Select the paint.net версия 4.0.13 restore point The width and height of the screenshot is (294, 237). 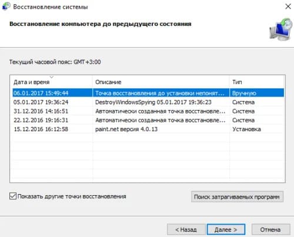[148, 129]
